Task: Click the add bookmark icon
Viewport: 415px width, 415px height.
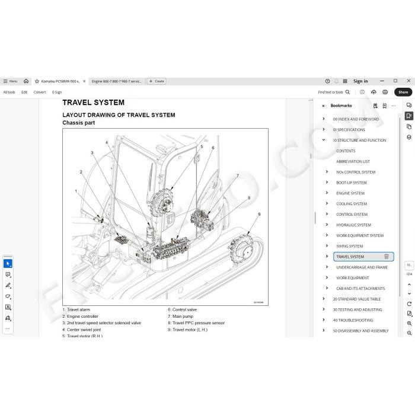Action: pos(385,106)
